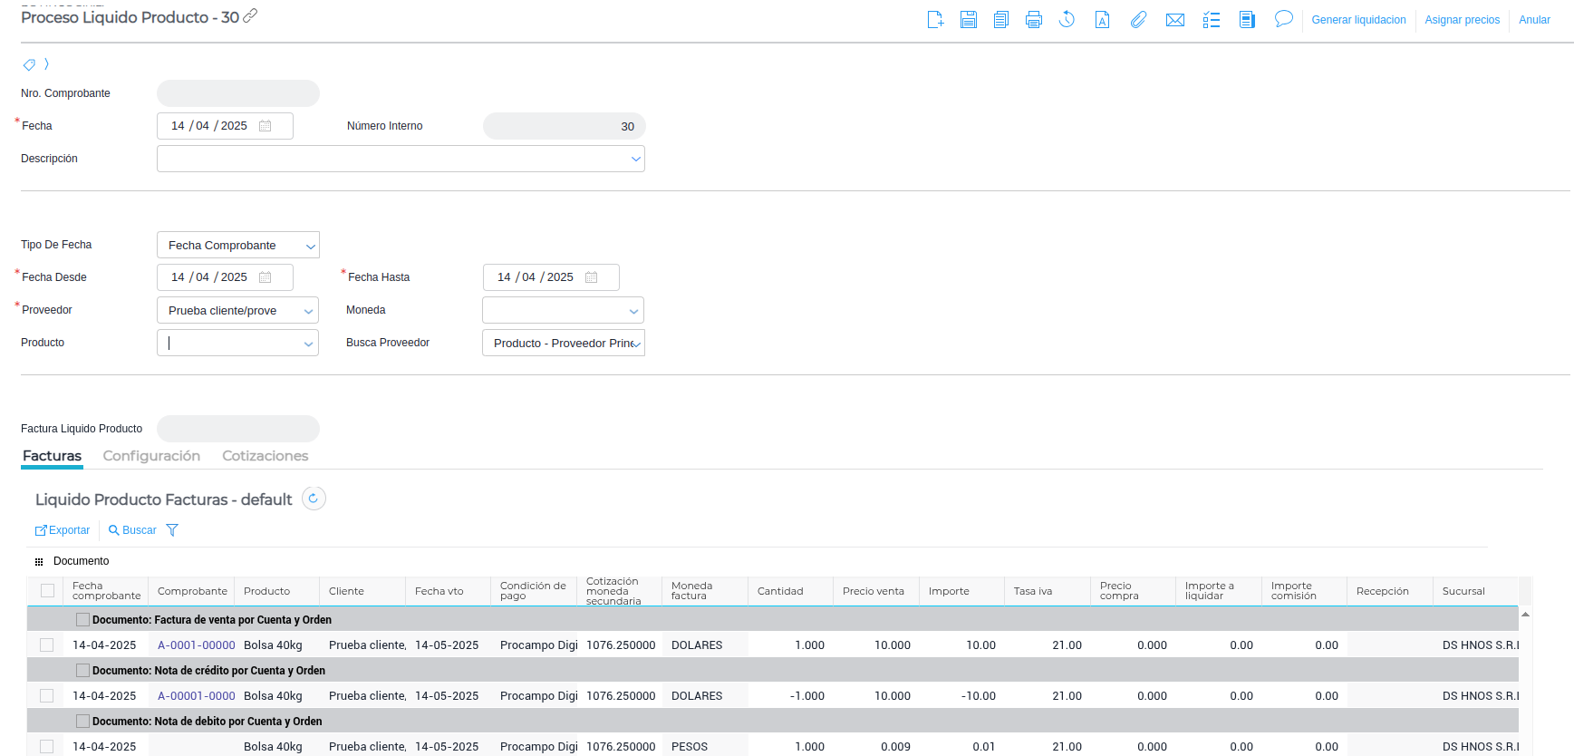Toggle the select-all checkbox in grid header
Image resolution: width=1574 pixels, height=756 pixels.
tap(47, 591)
